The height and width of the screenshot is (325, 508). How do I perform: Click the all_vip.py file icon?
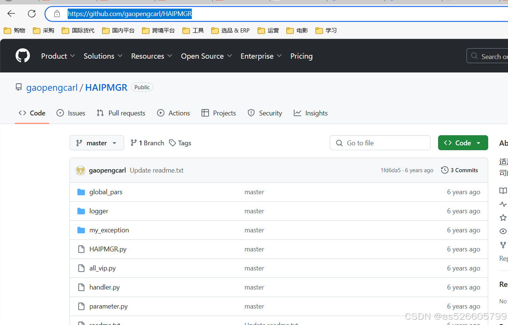pyautogui.click(x=81, y=268)
